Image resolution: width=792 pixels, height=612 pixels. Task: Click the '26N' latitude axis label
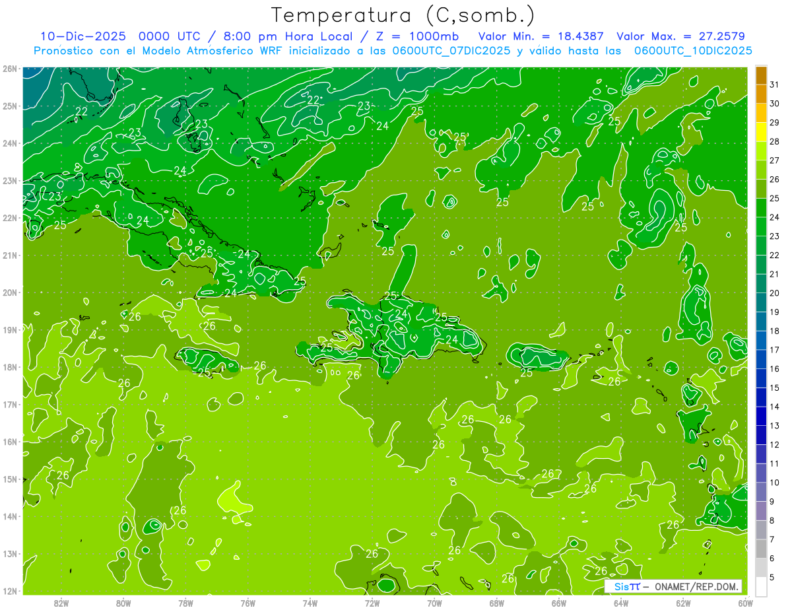point(9,69)
